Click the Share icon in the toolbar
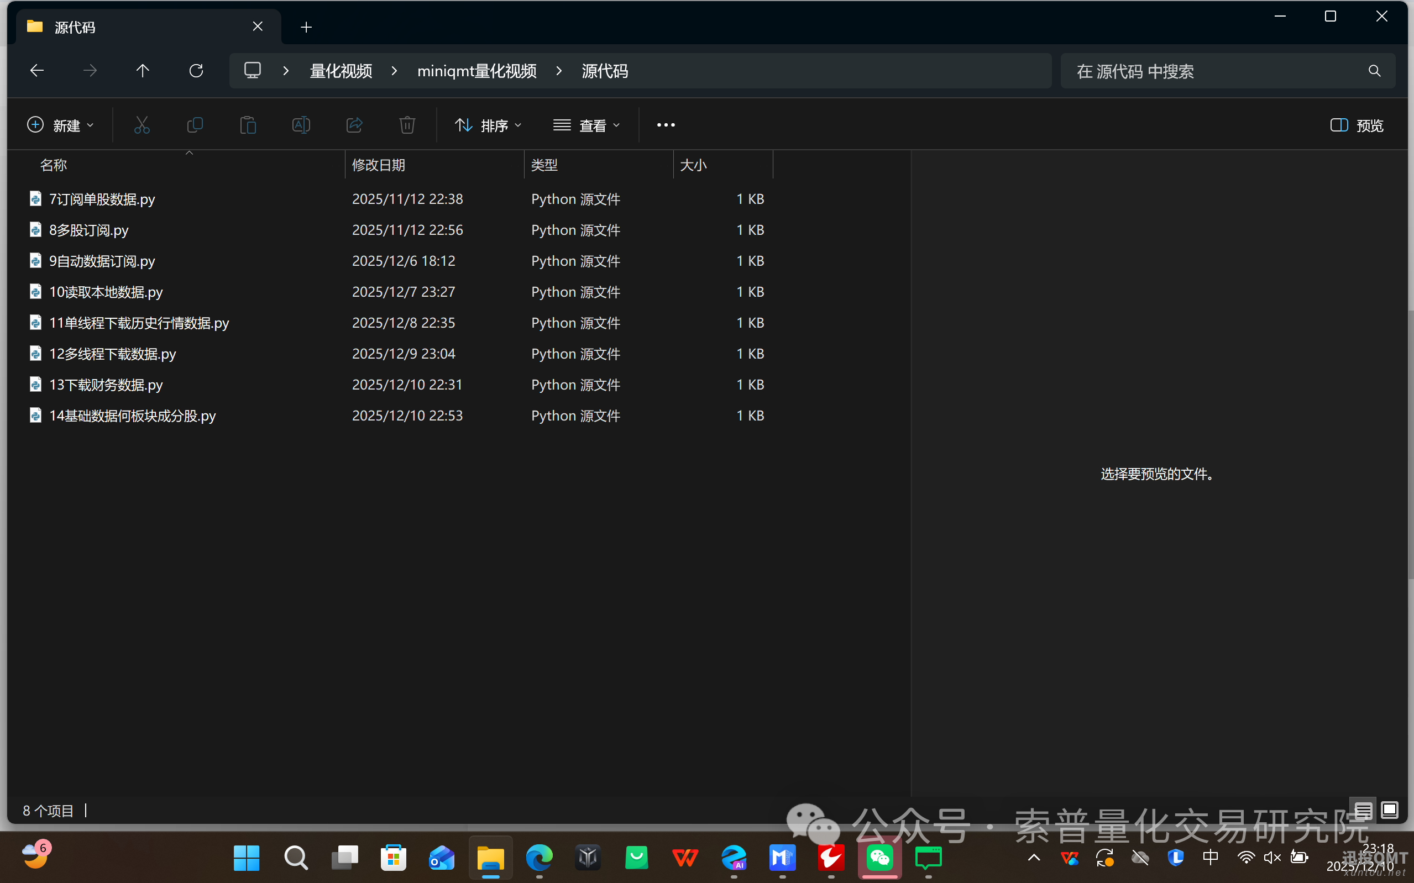The height and width of the screenshot is (883, 1414). [354, 124]
